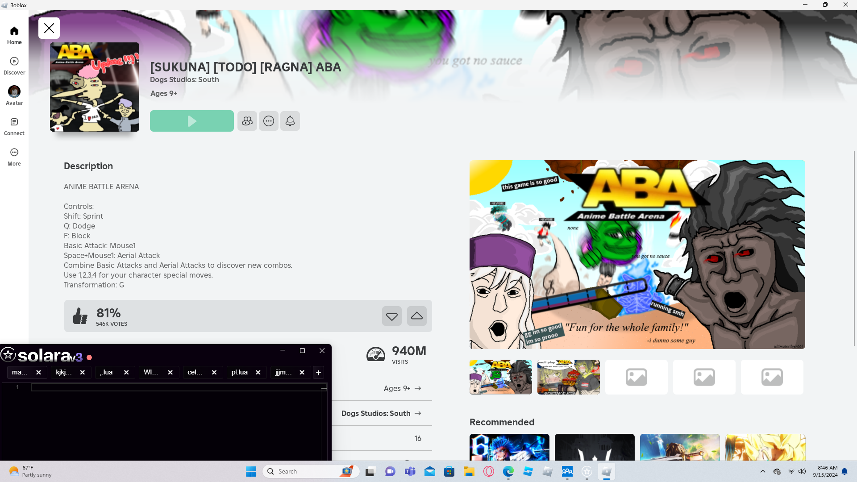
Task: Open the Avatar page
Action: [14, 96]
